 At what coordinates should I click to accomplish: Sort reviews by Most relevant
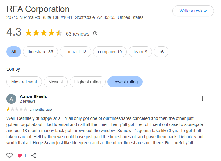coord(24,82)
